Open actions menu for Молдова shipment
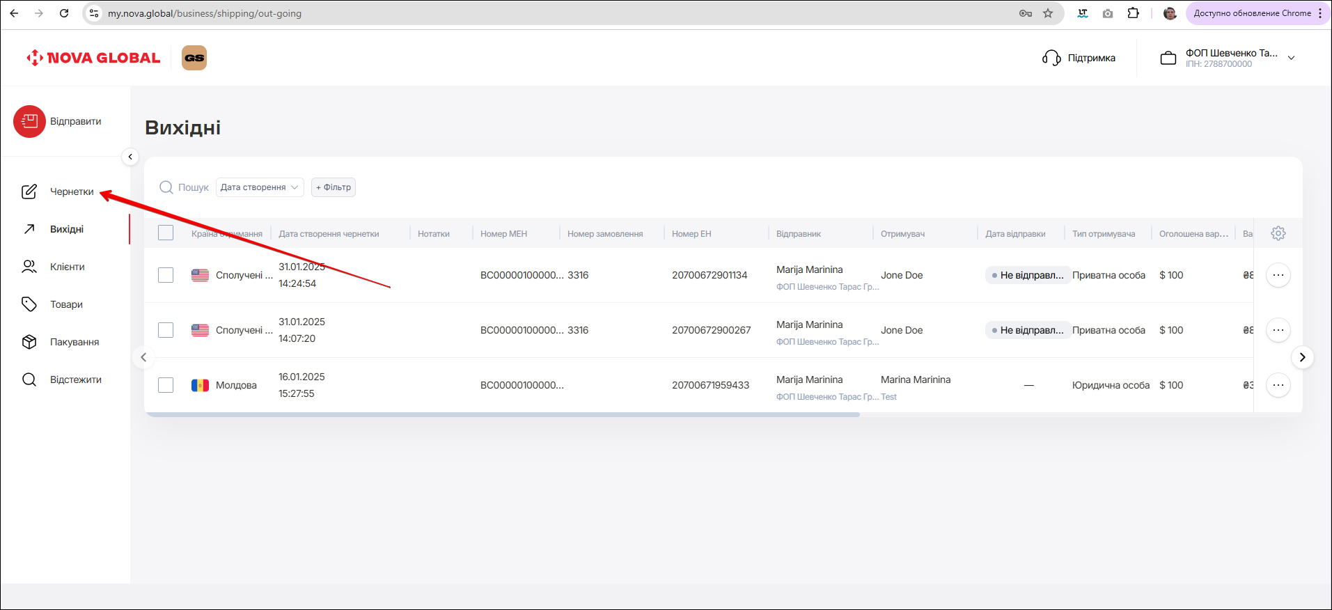This screenshot has height=610, width=1332. [x=1278, y=385]
